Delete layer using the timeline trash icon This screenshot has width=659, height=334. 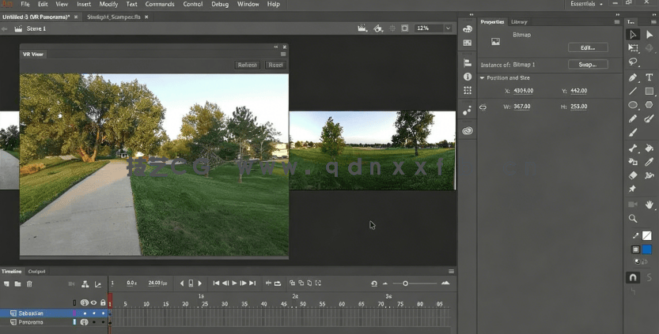click(x=29, y=283)
